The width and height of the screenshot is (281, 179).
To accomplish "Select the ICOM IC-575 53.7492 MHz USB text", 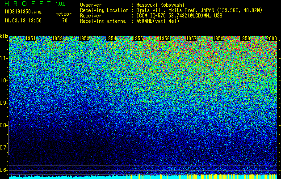I will pos(179,16).
